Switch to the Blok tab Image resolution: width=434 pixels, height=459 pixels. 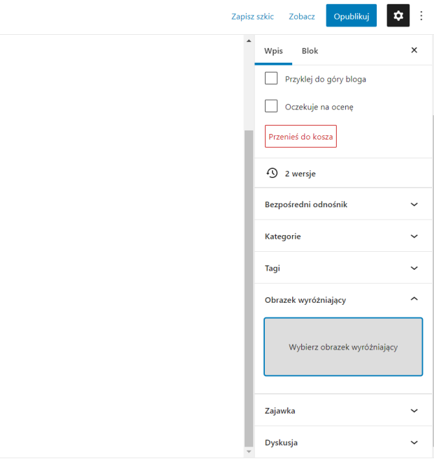pyautogui.click(x=310, y=51)
